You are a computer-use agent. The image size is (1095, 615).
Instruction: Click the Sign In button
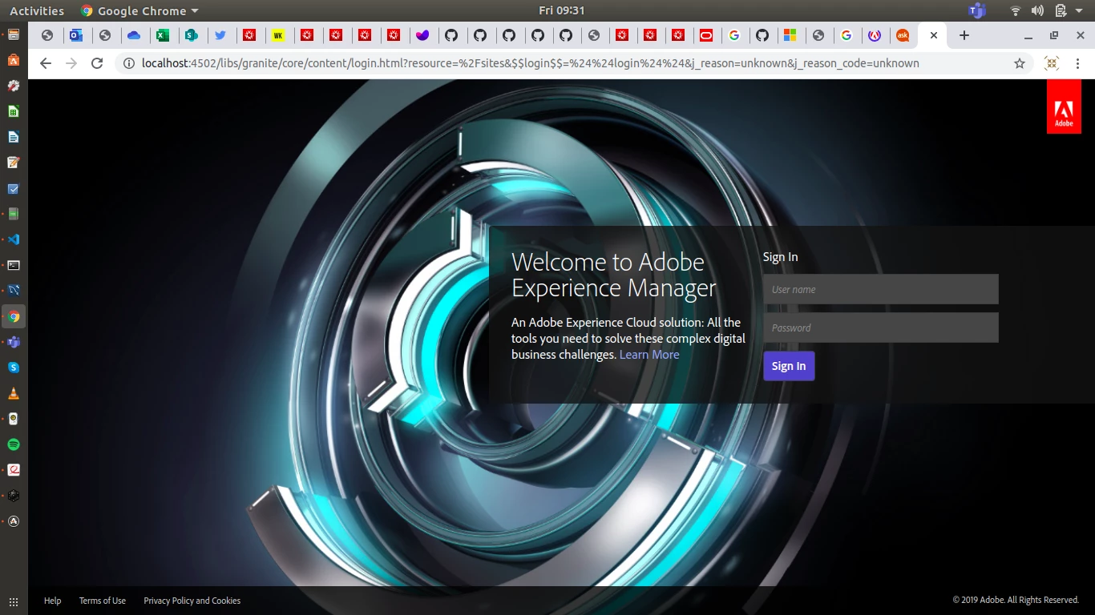789,366
